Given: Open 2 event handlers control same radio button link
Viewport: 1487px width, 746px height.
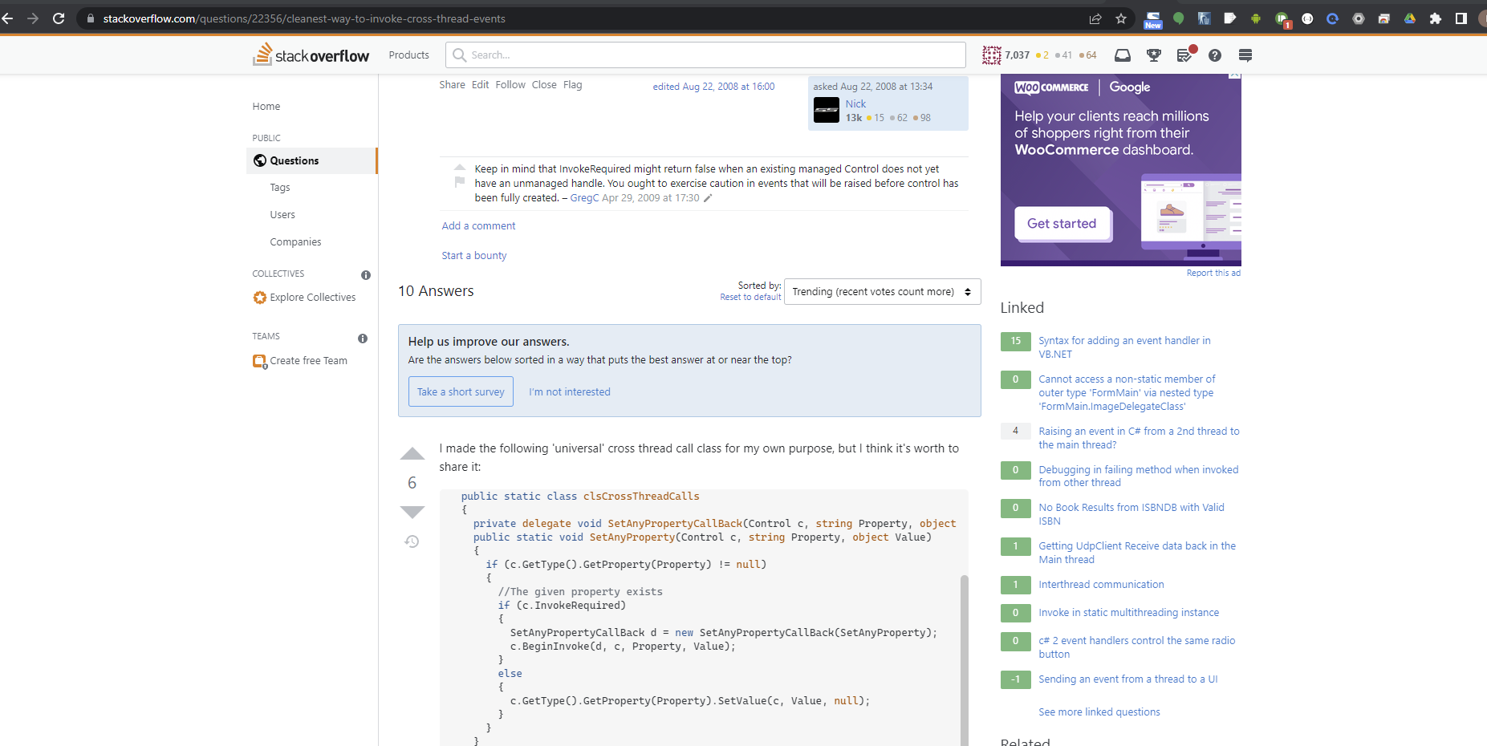Looking at the screenshot, I should click(x=1136, y=647).
